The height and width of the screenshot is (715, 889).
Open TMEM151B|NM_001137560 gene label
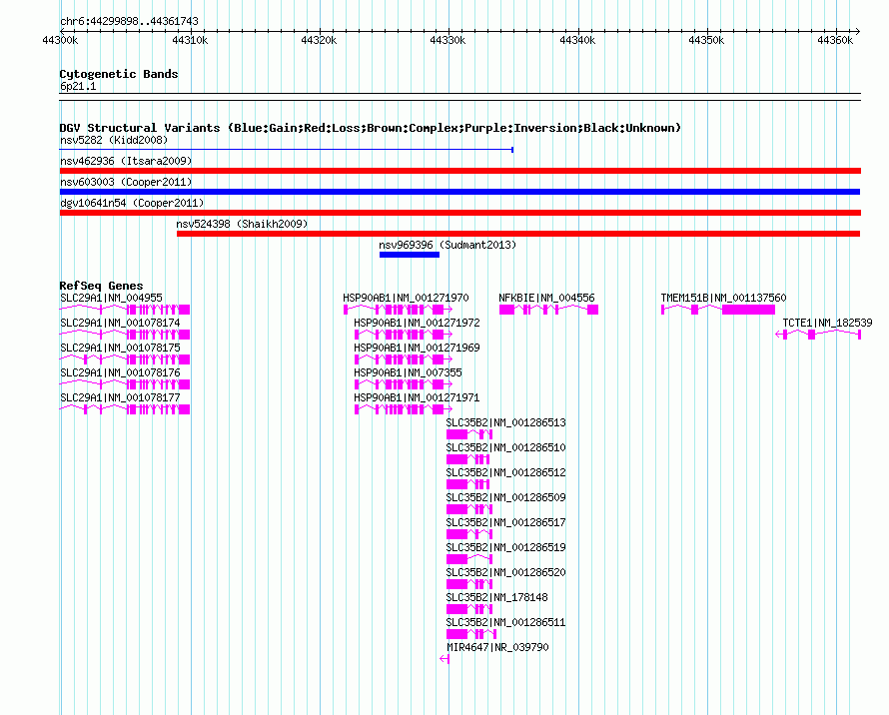(723, 298)
